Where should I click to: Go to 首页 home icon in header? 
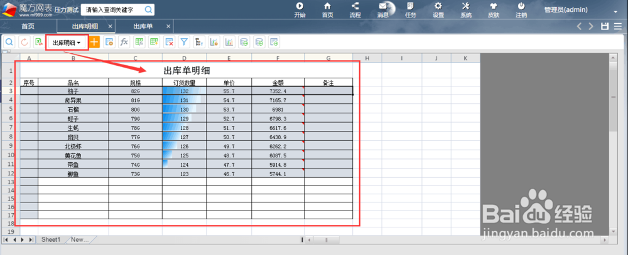click(328, 10)
